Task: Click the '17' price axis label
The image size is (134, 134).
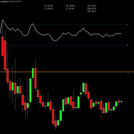Action: pos(127,25)
